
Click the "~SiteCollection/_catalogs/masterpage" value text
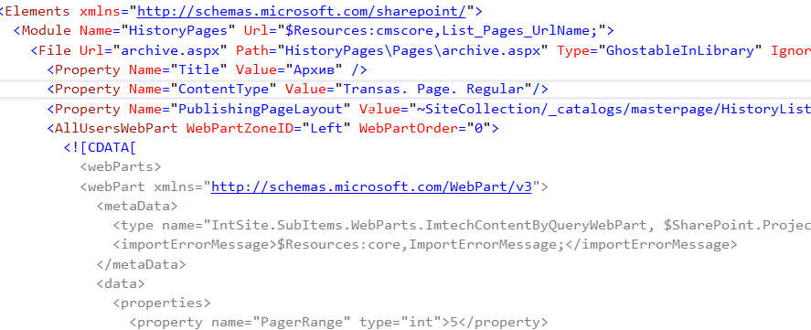[x=566, y=109]
